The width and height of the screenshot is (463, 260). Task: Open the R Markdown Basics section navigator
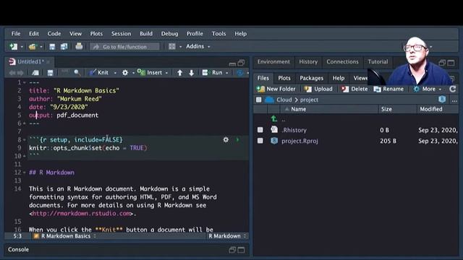pyautogui.click(x=65, y=236)
